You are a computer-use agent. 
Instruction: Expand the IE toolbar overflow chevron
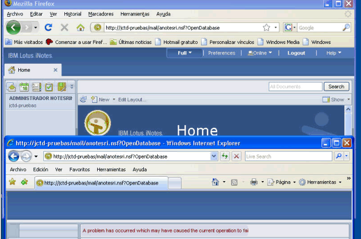click(349, 178)
